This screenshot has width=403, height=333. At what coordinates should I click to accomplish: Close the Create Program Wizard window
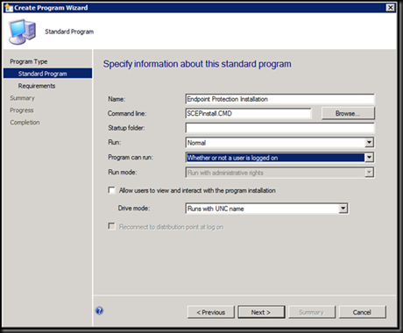[x=391, y=8]
